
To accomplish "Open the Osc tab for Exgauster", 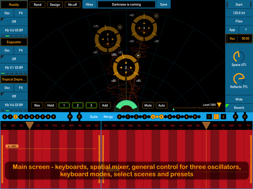I will 7,50.
